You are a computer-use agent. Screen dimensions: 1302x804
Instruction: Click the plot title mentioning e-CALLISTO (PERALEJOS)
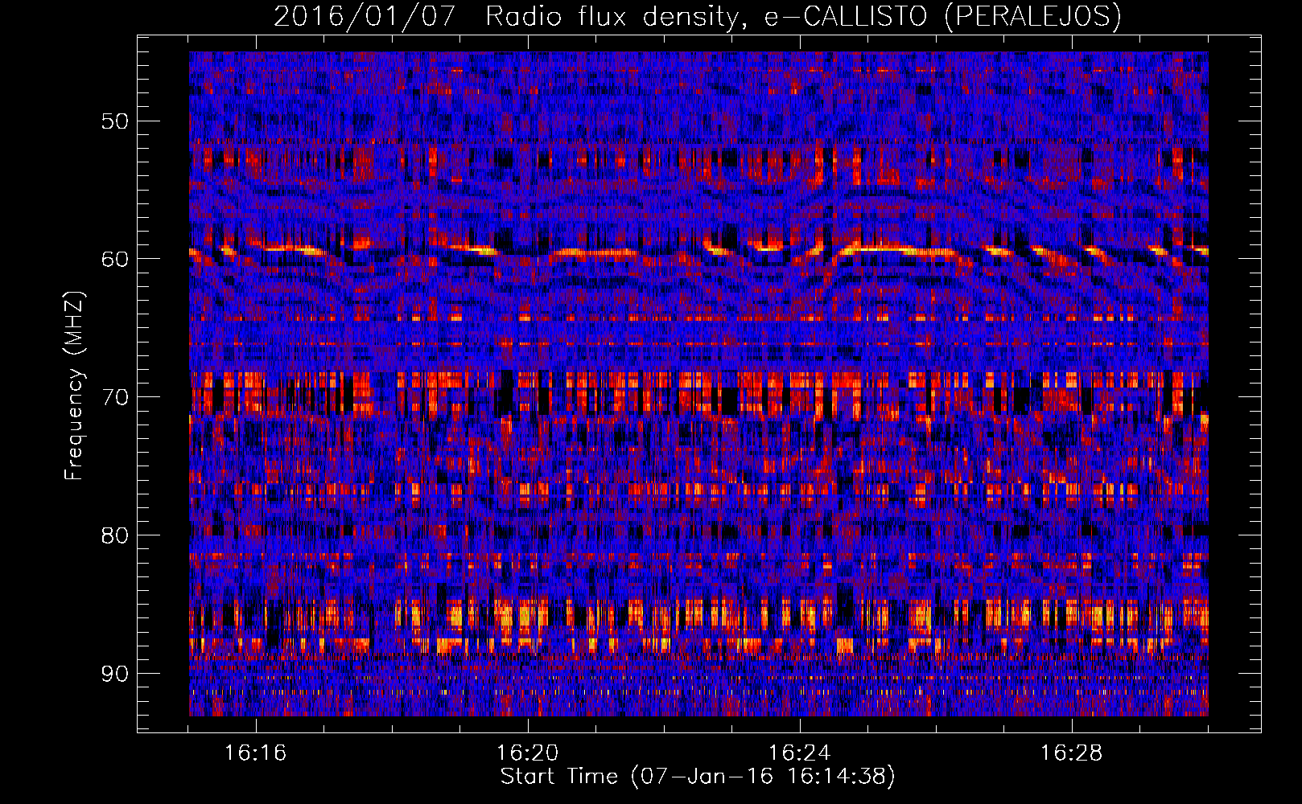697,16
